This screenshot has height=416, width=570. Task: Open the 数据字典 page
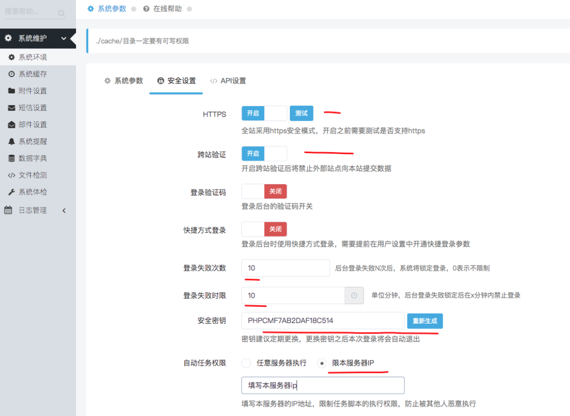29,158
